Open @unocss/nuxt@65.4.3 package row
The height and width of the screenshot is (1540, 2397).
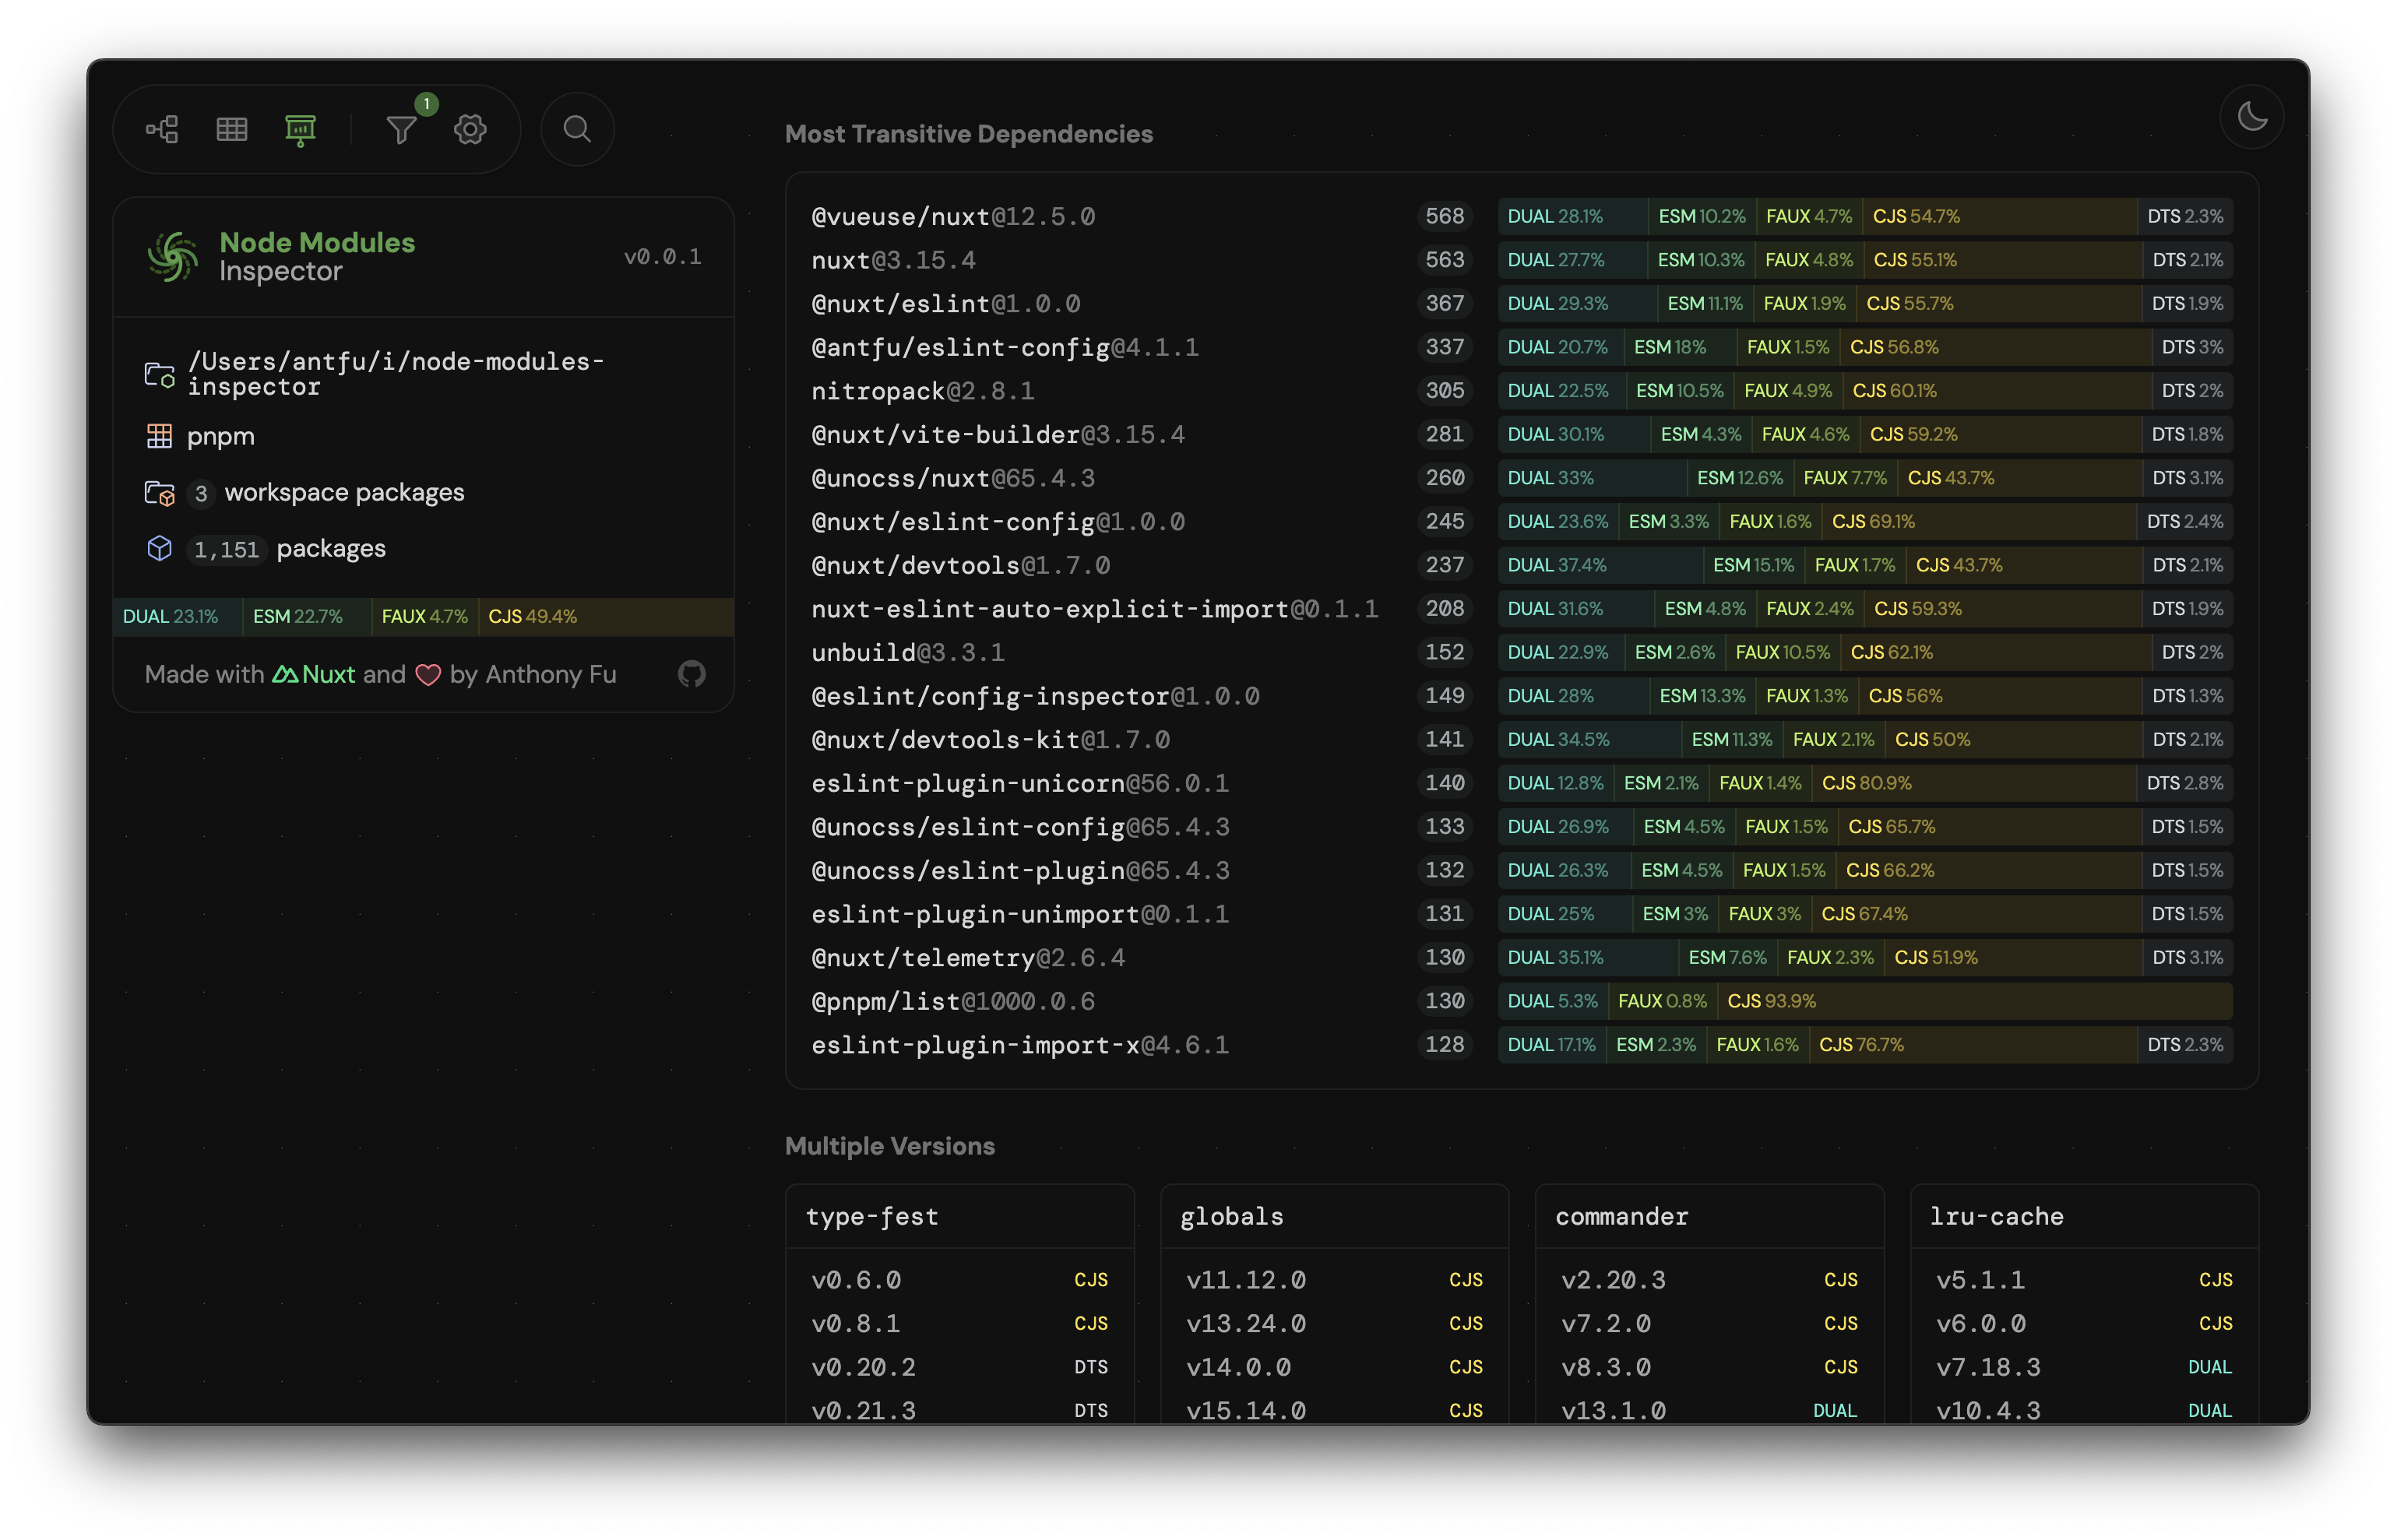(1521, 478)
